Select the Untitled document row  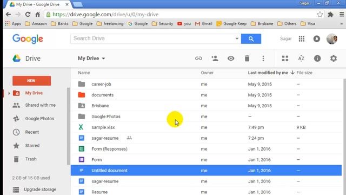point(206,170)
